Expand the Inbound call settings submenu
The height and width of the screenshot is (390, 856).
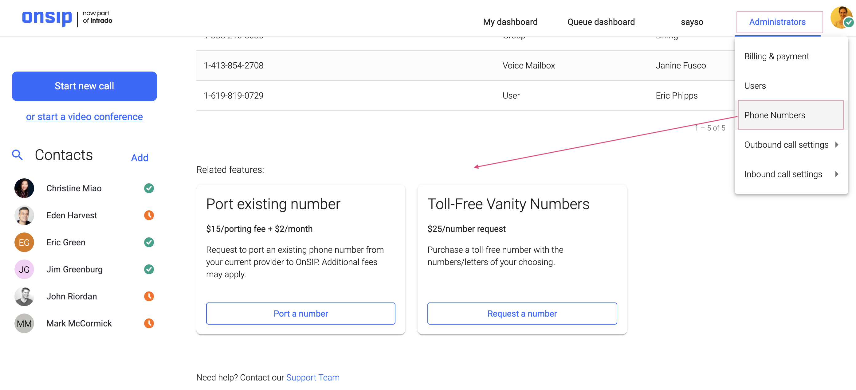pyautogui.click(x=783, y=174)
